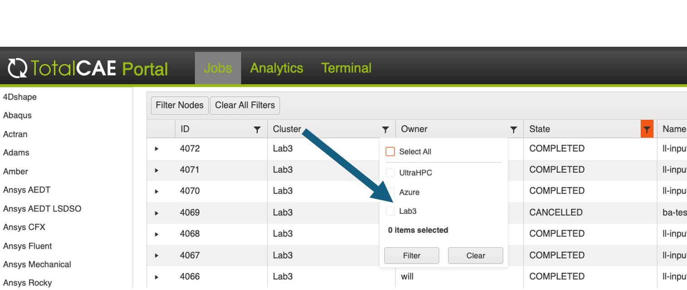Apply the cluster filter with Filter button

coord(411,255)
